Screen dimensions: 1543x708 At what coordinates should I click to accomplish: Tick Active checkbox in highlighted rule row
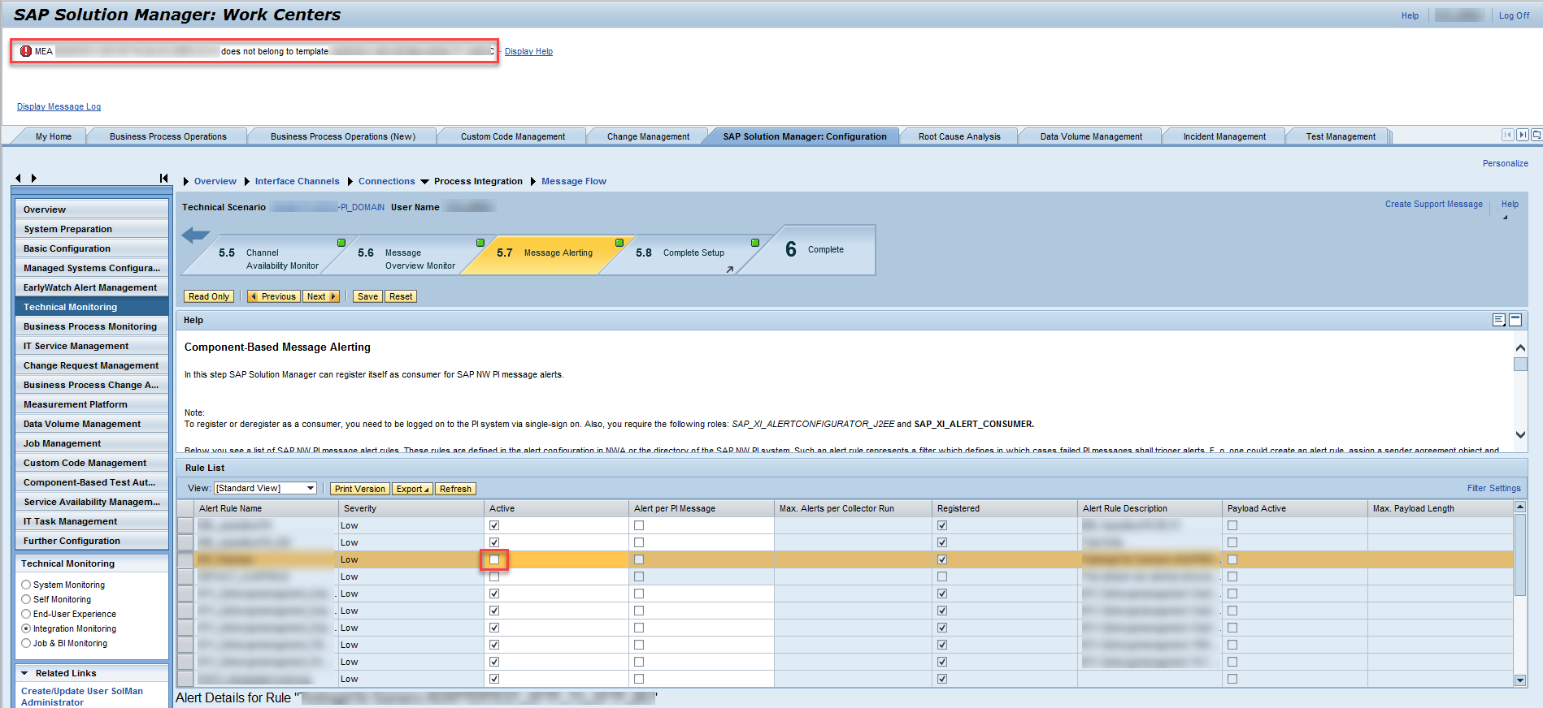pyautogui.click(x=494, y=559)
